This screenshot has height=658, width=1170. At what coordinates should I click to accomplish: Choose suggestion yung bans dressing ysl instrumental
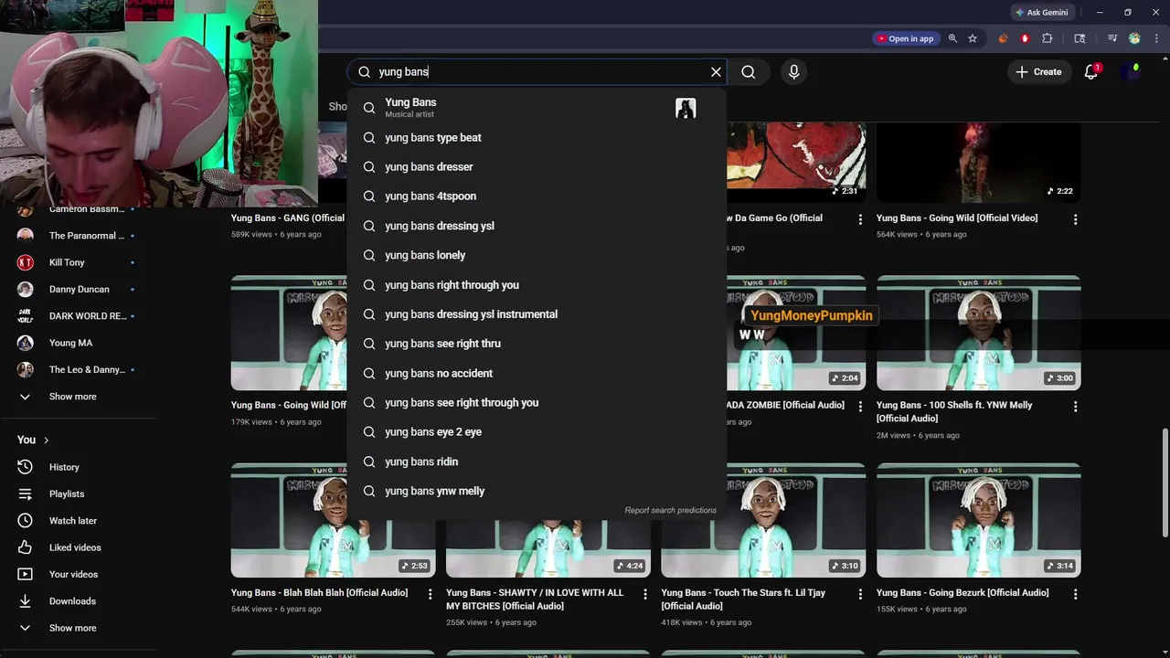537,314
